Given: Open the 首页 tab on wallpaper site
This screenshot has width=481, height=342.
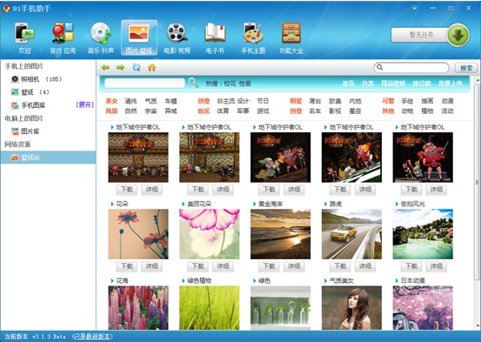Looking at the screenshot, I should tap(348, 84).
